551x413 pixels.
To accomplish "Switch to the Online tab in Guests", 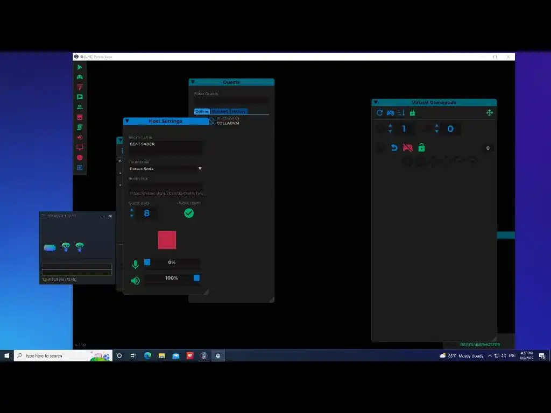I will point(202,111).
